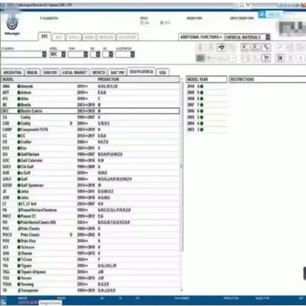Select the Scirocco model row
The height and width of the screenshot is (306, 306).
[90, 247]
